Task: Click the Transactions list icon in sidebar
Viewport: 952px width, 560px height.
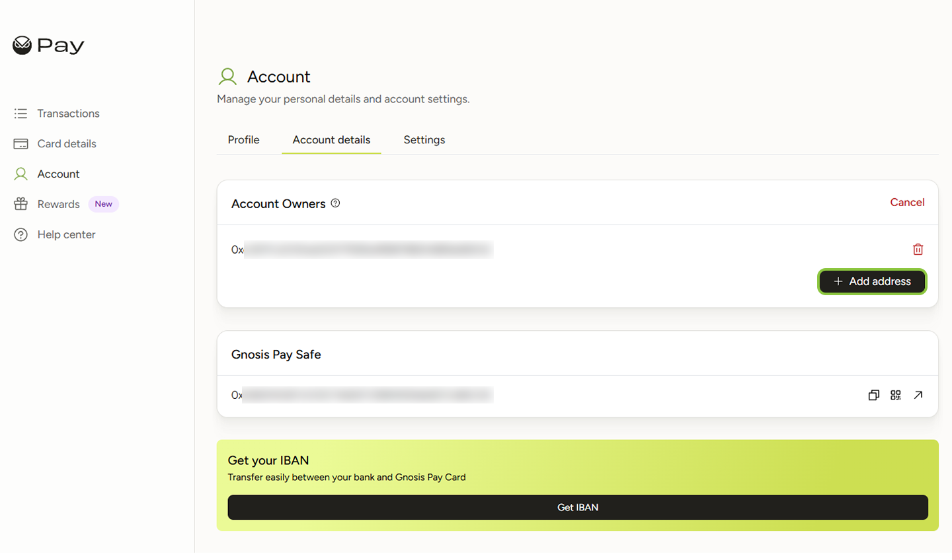Action: click(20, 114)
